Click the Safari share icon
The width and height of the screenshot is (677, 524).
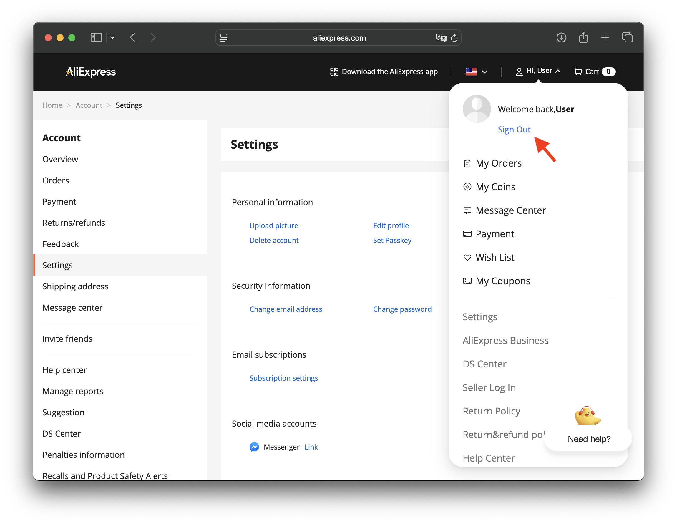pos(583,37)
